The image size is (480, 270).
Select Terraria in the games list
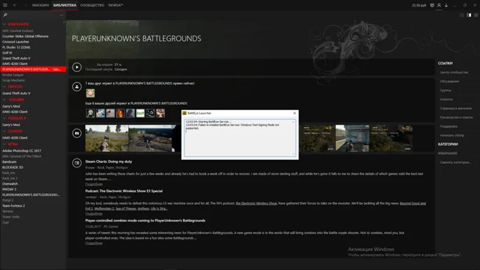coord(8,211)
